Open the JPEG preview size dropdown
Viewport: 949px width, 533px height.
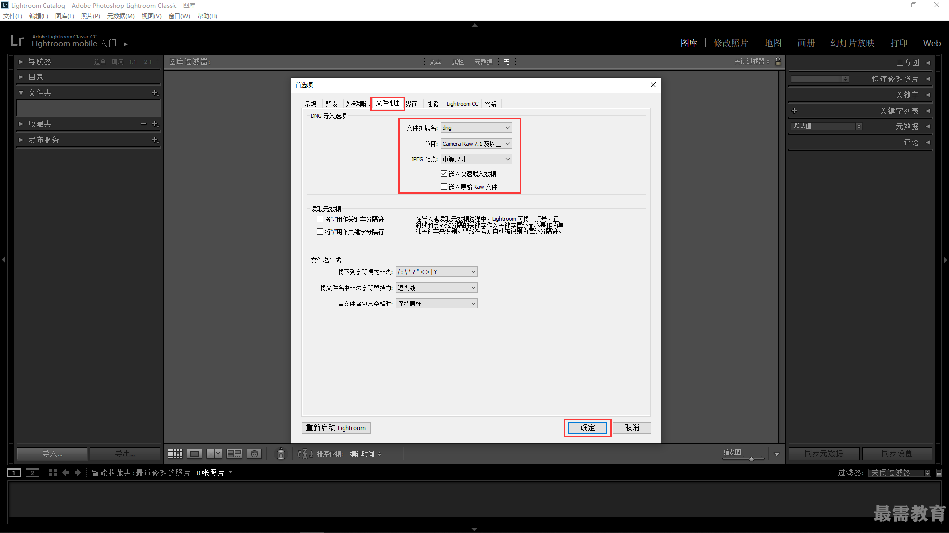[476, 159]
